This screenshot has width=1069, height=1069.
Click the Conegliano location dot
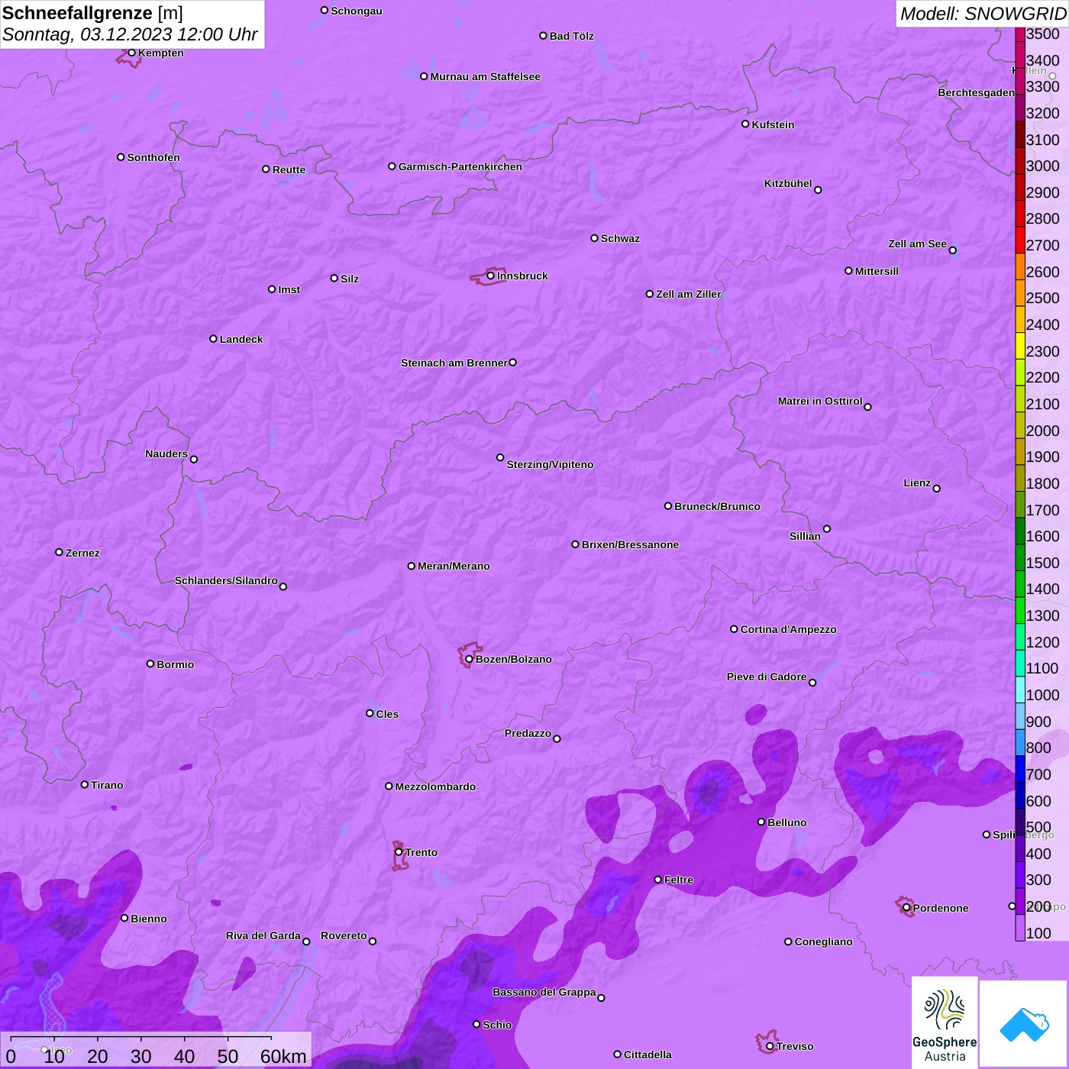[x=788, y=941]
